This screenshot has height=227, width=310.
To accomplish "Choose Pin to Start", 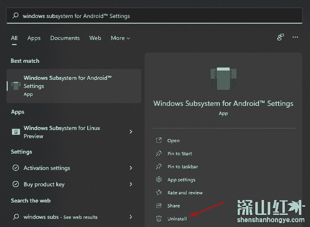I will pyautogui.click(x=180, y=154).
